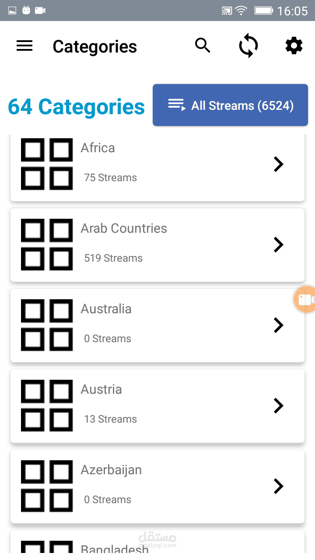
Task: Tap the cast icon in status bar
Action: click(x=227, y=10)
